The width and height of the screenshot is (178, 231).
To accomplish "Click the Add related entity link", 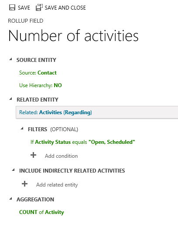I will (x=57, y=185).
